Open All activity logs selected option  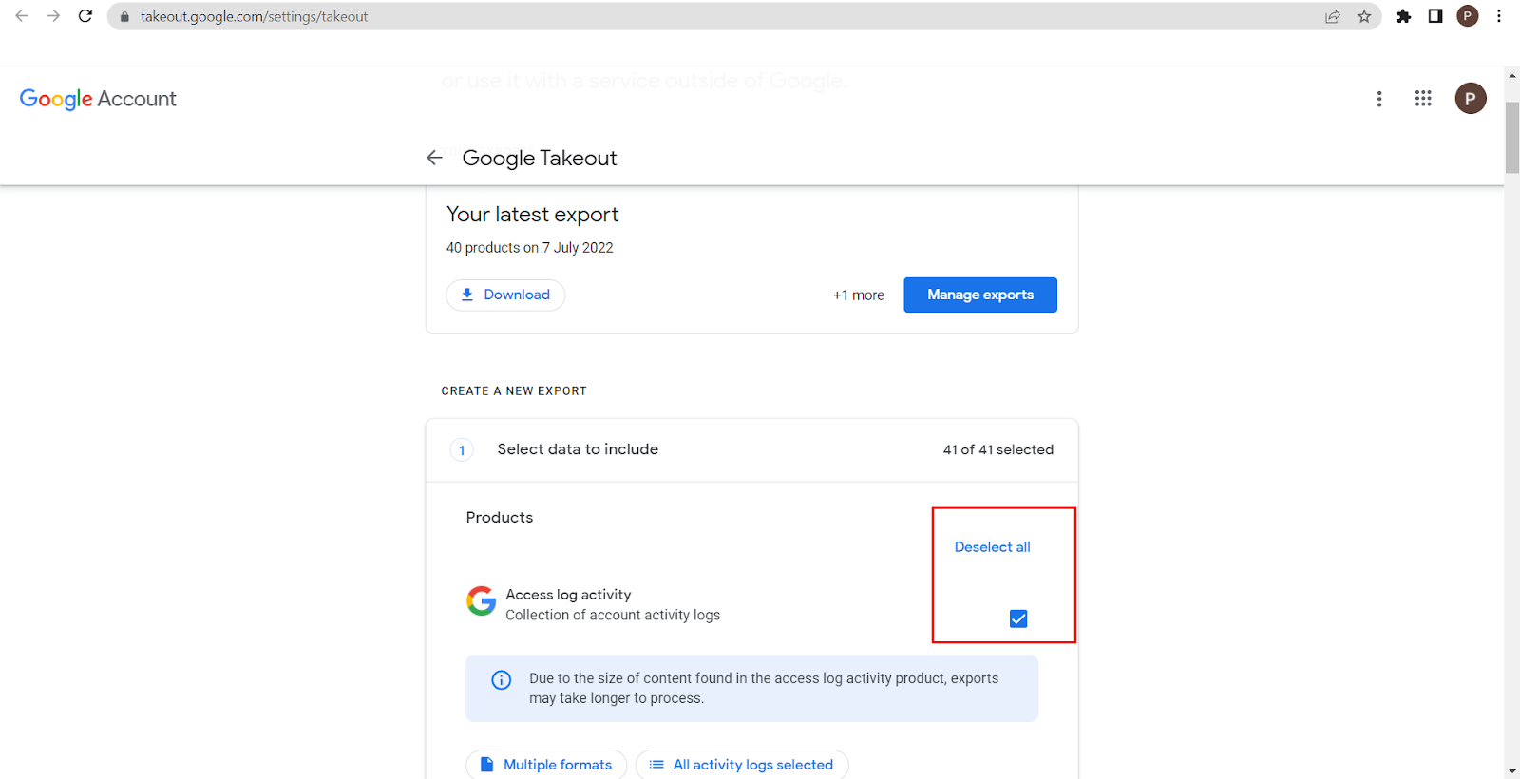coord(741,765)
